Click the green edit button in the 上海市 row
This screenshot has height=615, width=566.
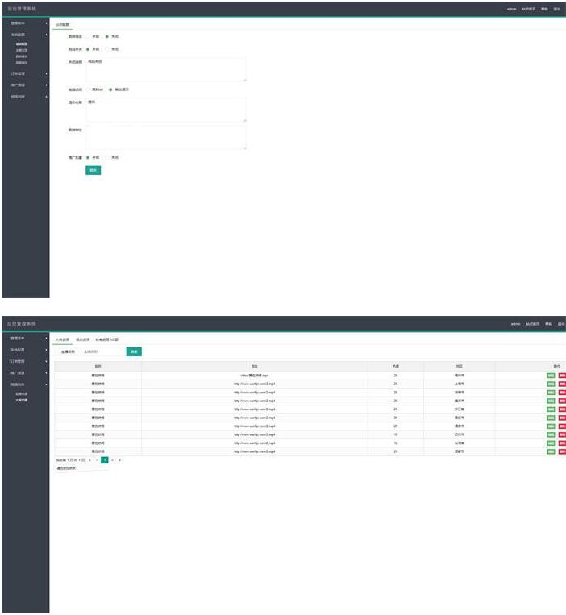[x=551, y=384]
